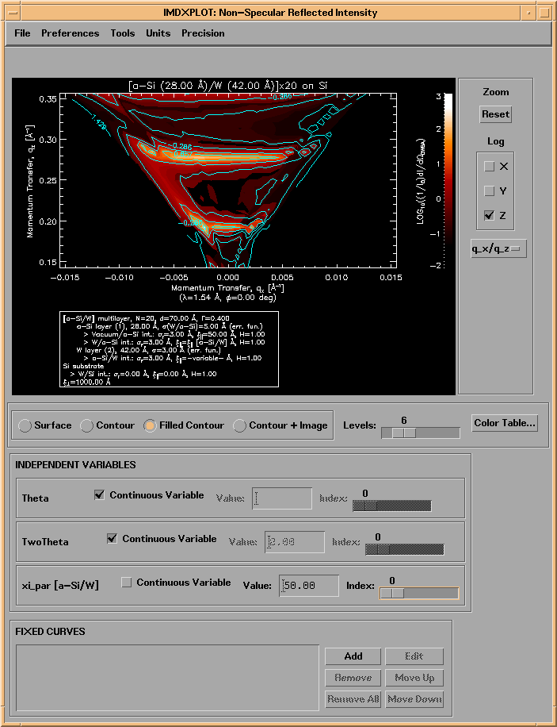Select the Contour + Image radio button

click(x=239, y=425)
